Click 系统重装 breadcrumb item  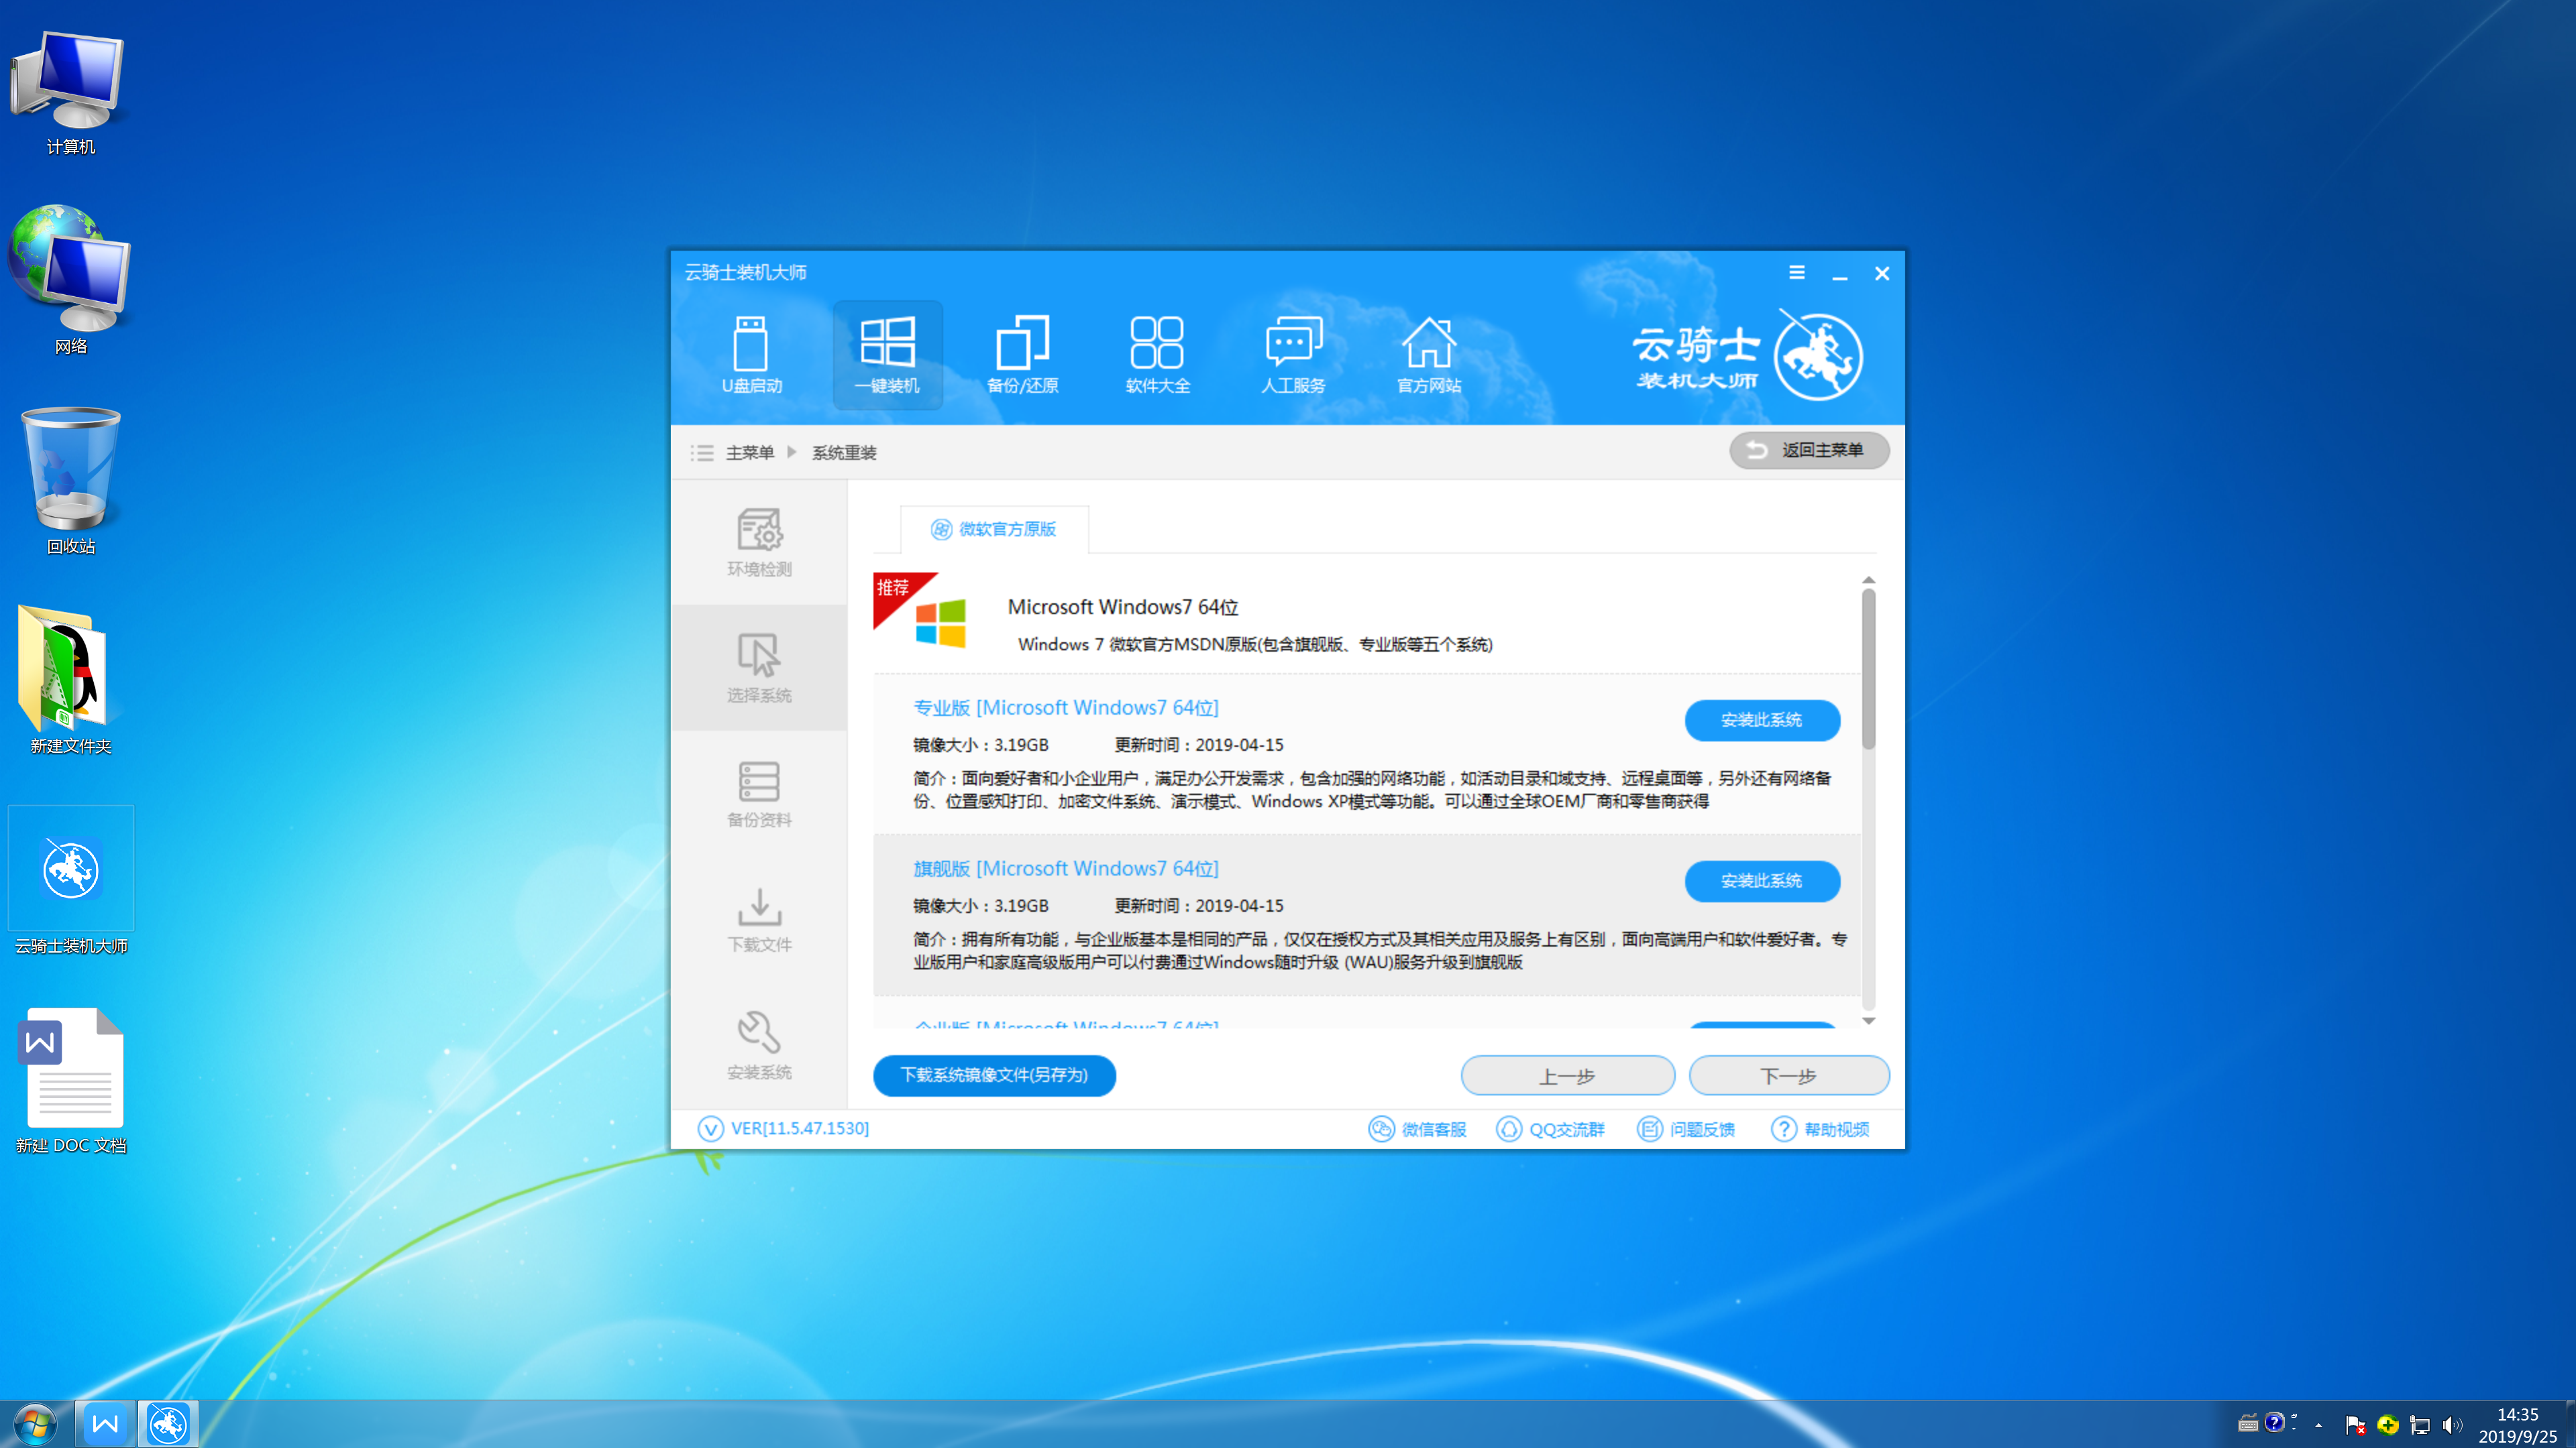coord(844,452)
